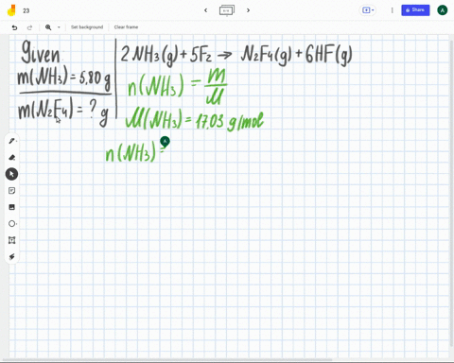Click the jam title '23'
This screenshot has width=454, height=363.
[x=26, y=10]
